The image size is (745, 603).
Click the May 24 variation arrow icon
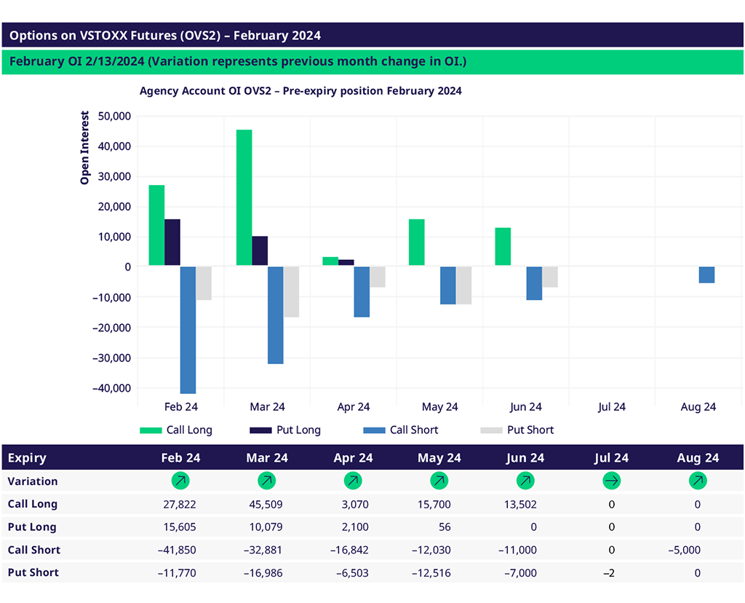(x=439, y=481)
